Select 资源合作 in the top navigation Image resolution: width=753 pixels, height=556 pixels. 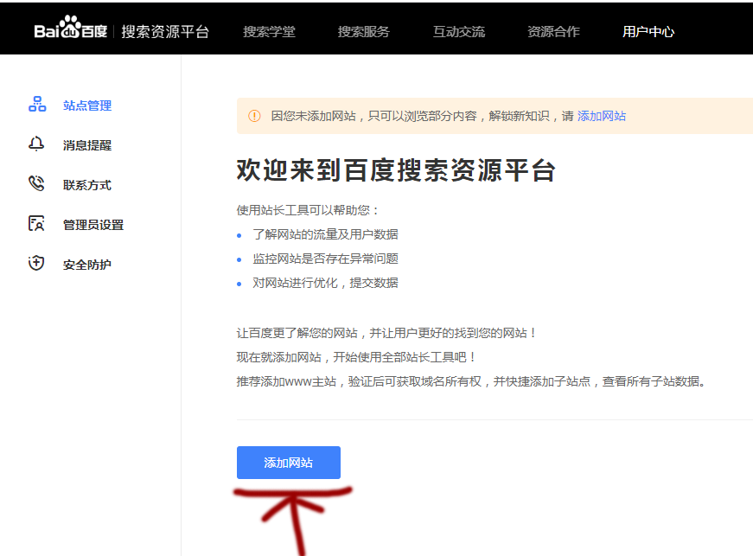[x=553, y=32]
